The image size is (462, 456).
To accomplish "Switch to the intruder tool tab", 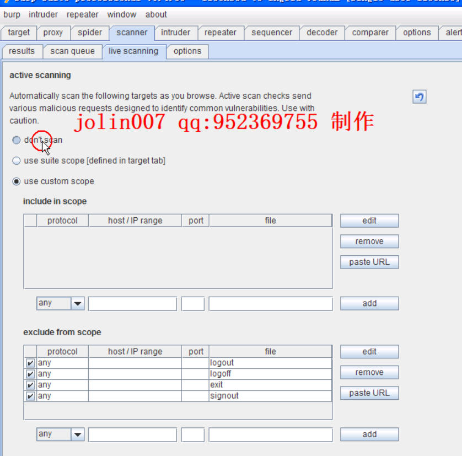I will coord(176,33).
